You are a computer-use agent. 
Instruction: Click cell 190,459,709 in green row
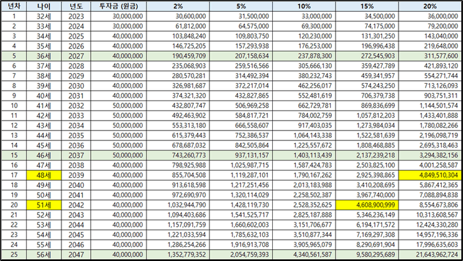tap(178, 56)
